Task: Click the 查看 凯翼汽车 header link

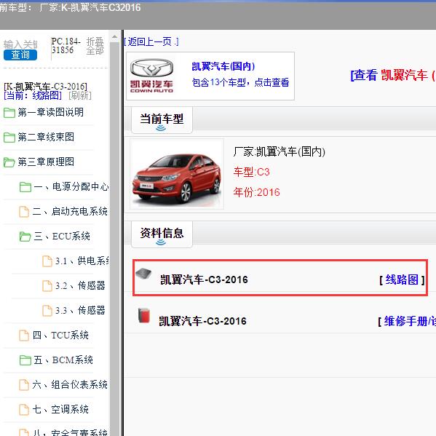Action: coord(393,75)
